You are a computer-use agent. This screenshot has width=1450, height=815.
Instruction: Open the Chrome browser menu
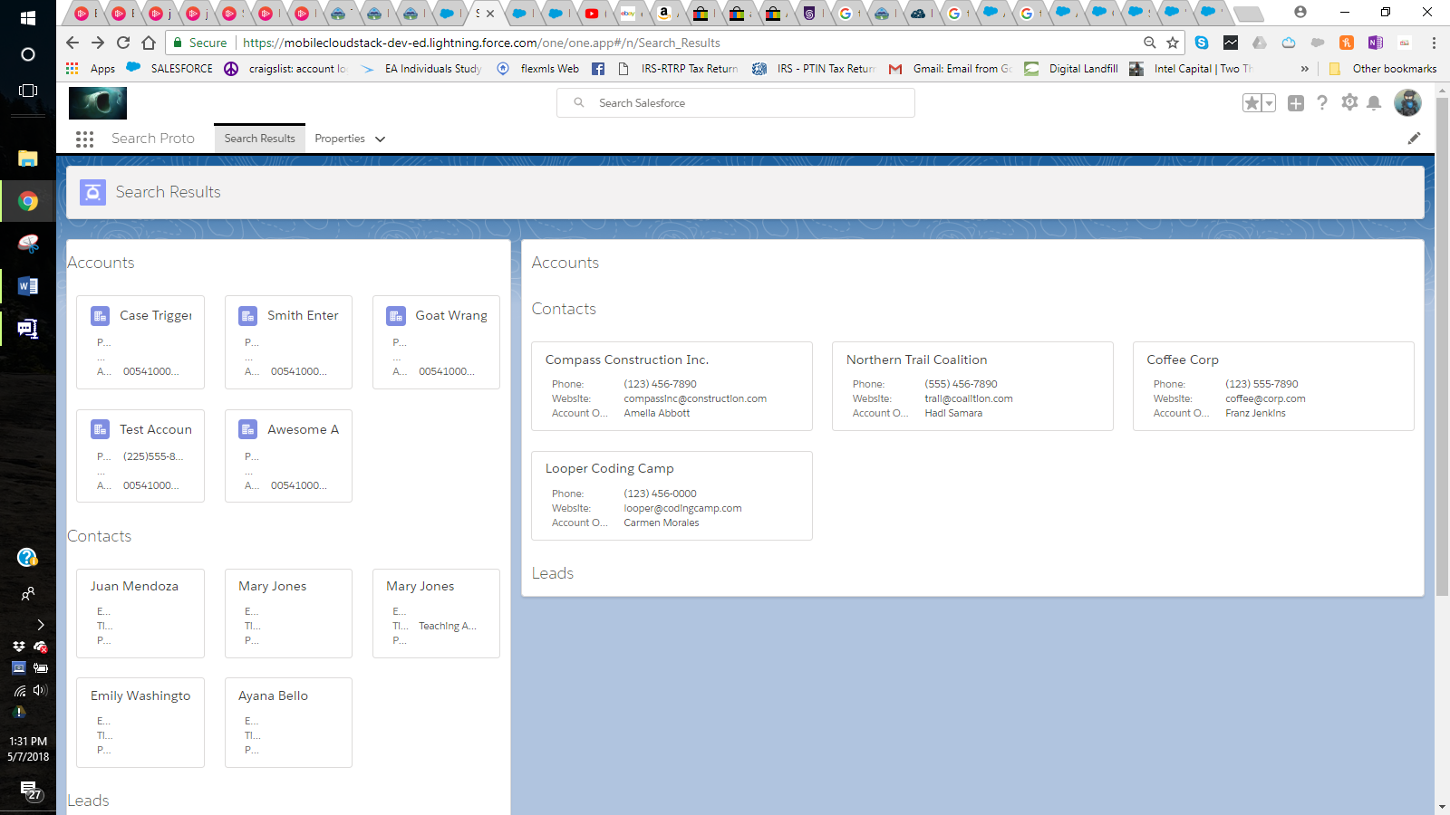(x=1434, y=43)
